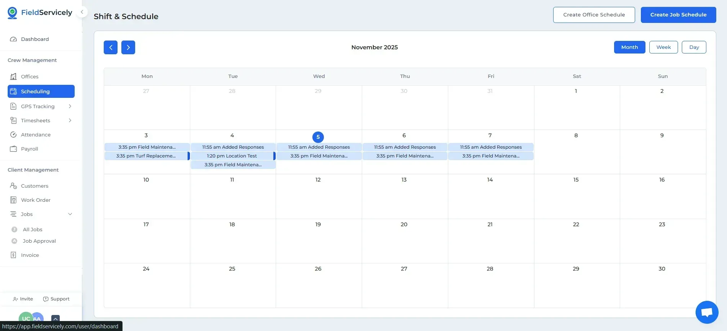Image resolution: width=727 pixels, height=331 pixels.
Task: Click Create Office Schedule button
Action: (594, 15)
